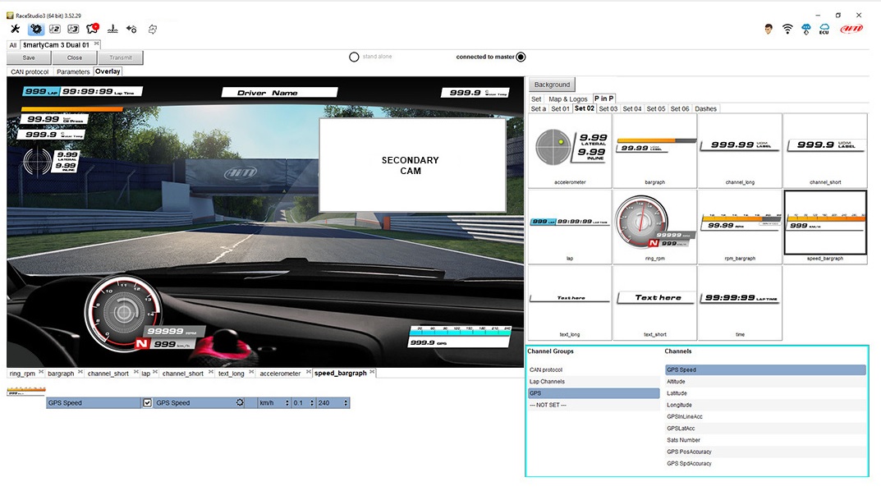The width and height of the screenshot is (881, 491).
Task: Switch to Set 04 tab
Action: point(632,109)
